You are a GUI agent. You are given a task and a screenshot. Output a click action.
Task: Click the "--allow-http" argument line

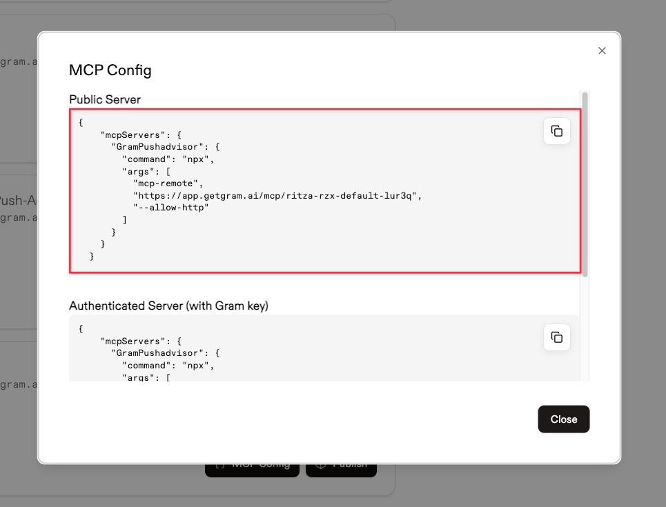point(171,208)
